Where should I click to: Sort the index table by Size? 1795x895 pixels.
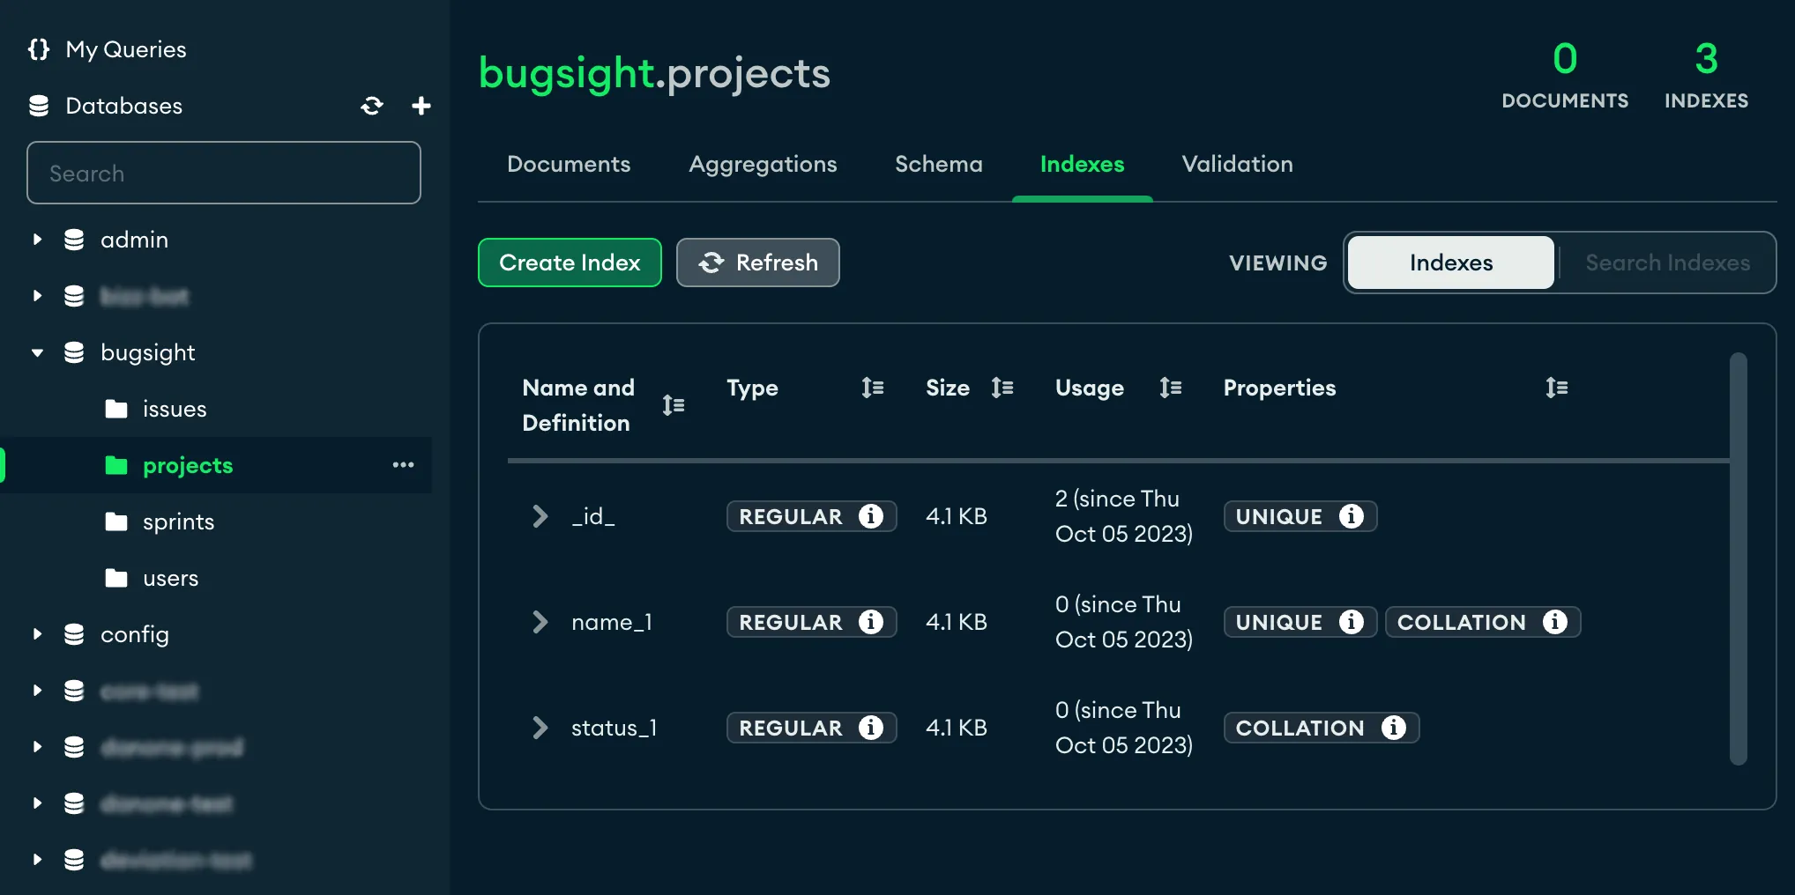(x=1002, y=388)
